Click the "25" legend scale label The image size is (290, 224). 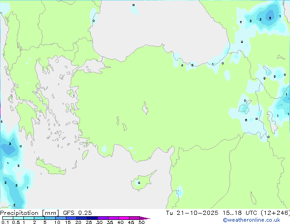click(x=89, y=222)
